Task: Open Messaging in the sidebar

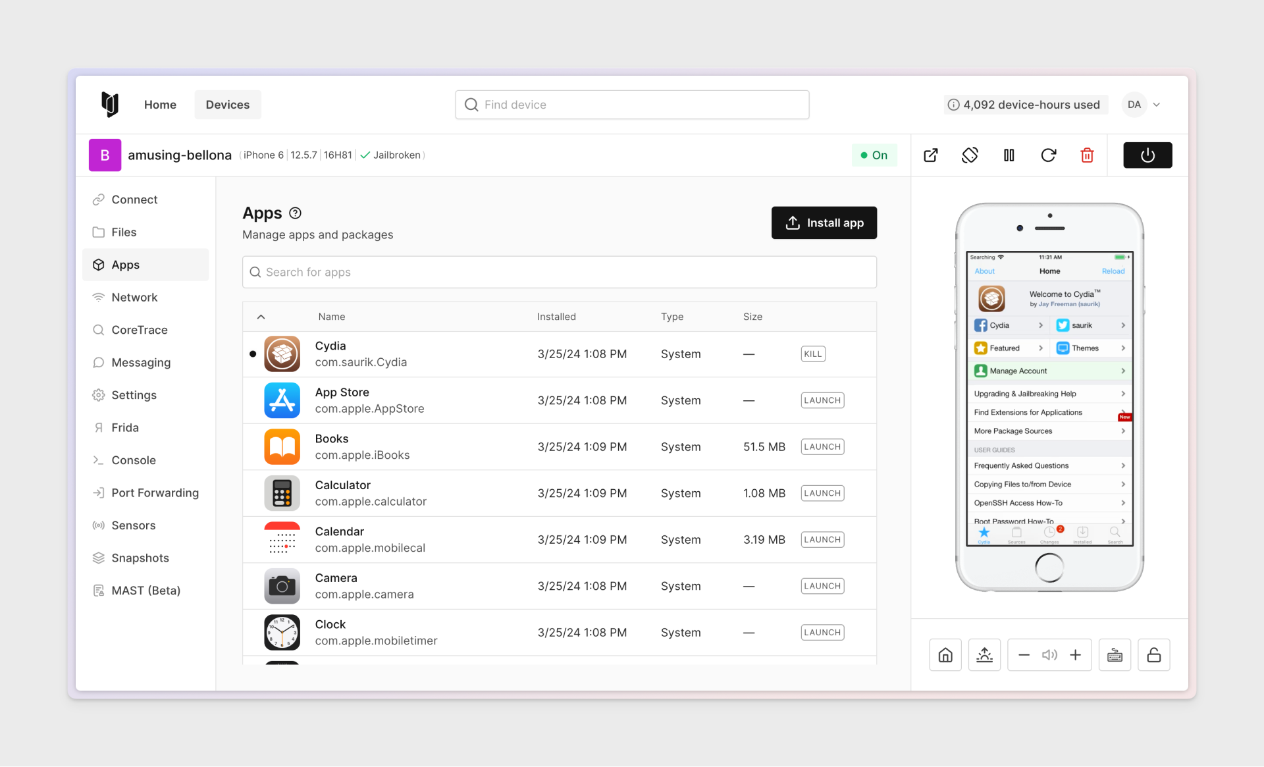Action: [x=145, y=363]
